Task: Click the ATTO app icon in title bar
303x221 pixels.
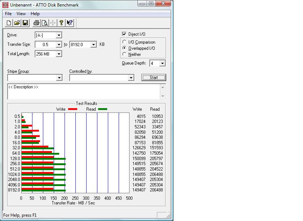Action: 5,5
